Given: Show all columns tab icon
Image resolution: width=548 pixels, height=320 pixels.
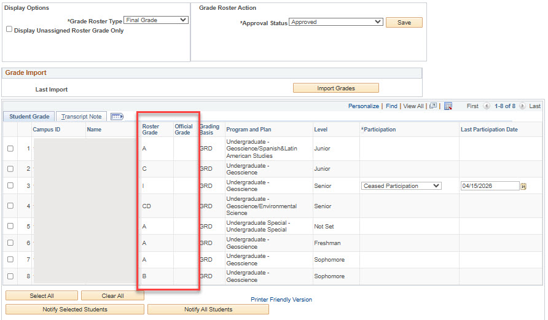Looking at the screenshot, I should point(117,116).
